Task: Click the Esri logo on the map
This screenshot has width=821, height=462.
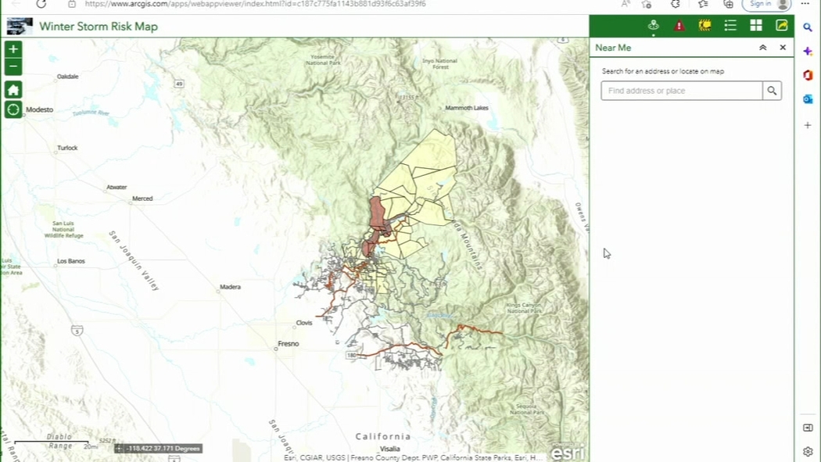Action: coord(567,452)
